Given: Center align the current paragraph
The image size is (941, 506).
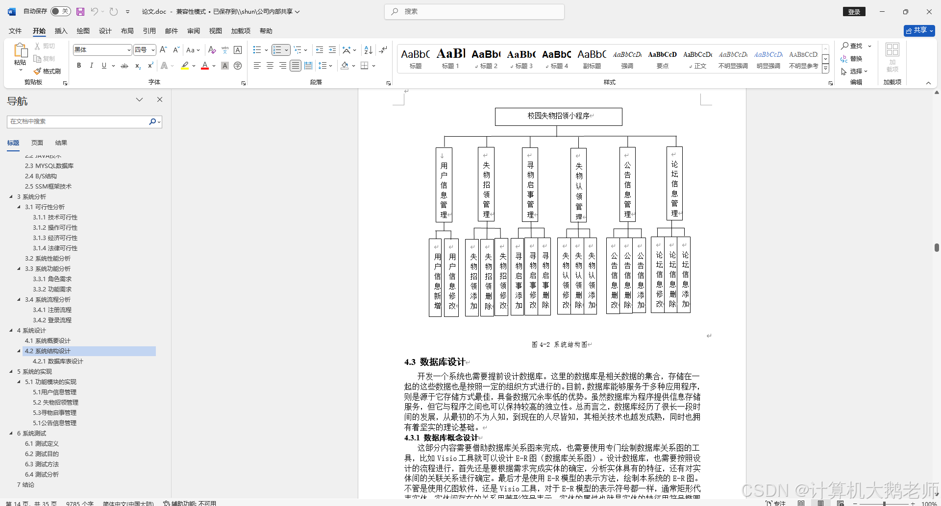Looking at the screenshot, I should (x=270, y=65).
